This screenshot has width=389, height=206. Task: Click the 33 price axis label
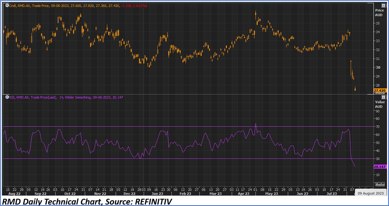pos(378,41)
